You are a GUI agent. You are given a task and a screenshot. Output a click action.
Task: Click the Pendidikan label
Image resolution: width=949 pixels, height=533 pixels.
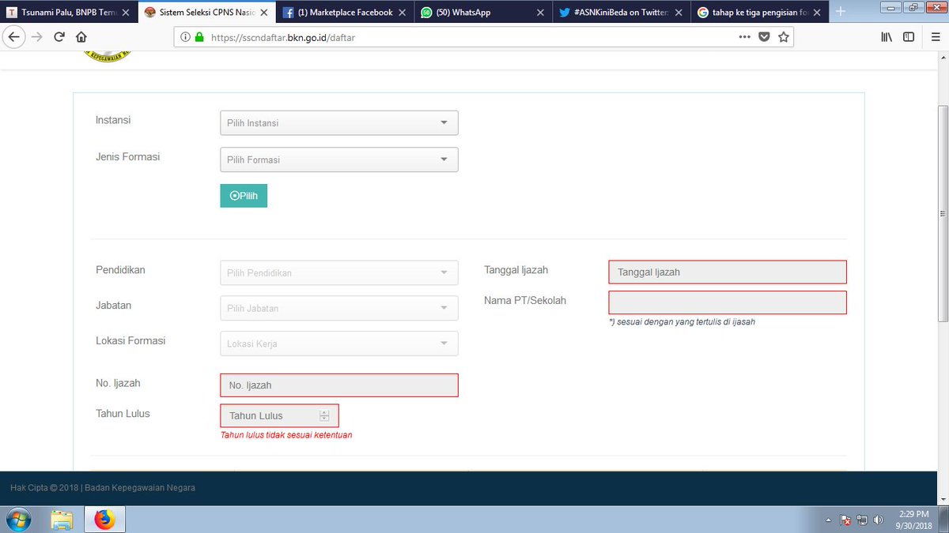click(120, 270)
